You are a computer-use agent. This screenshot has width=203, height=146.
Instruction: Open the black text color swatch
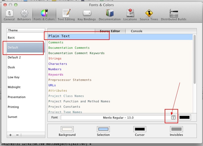click(x=185, y=117)
